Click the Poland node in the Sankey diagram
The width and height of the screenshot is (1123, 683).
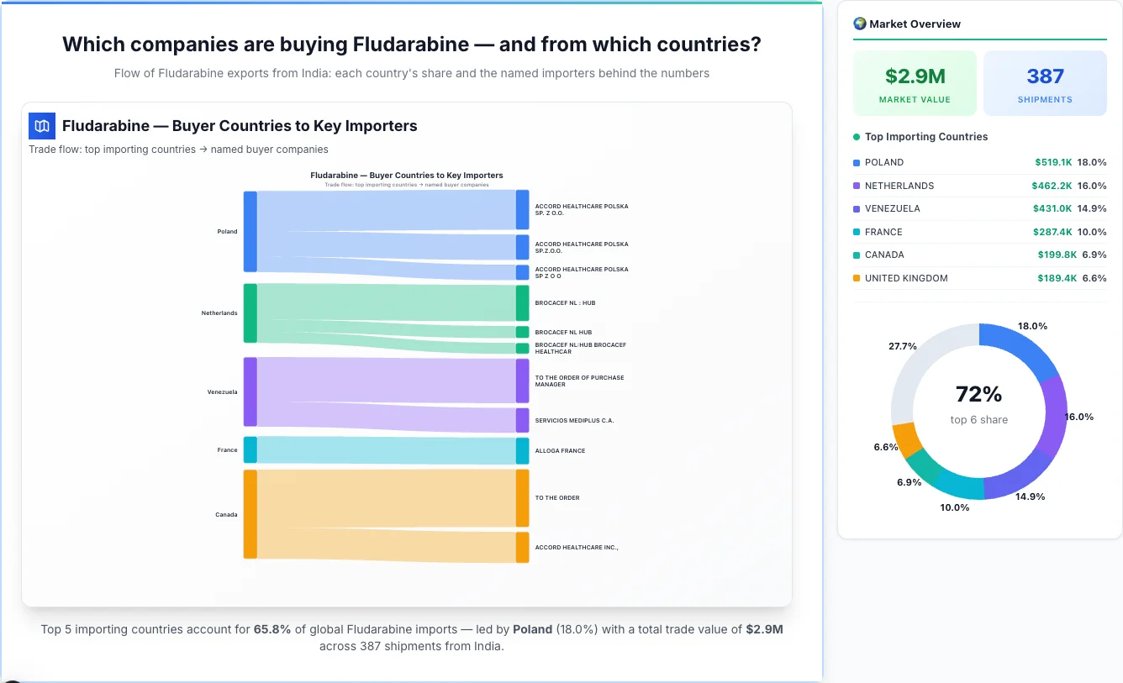(249, 231)
